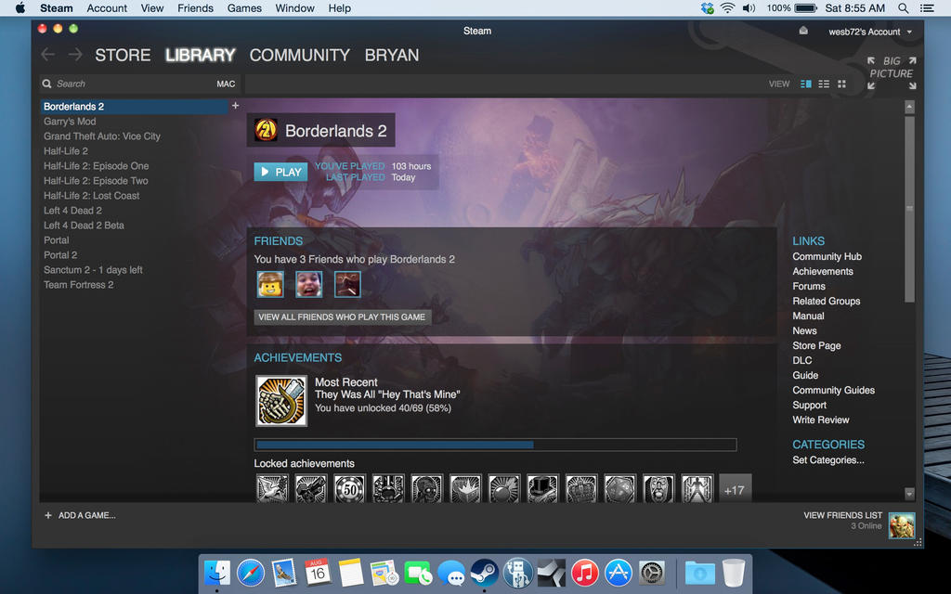
Task: Switch to detail view icon
Action: click(805, 84)
